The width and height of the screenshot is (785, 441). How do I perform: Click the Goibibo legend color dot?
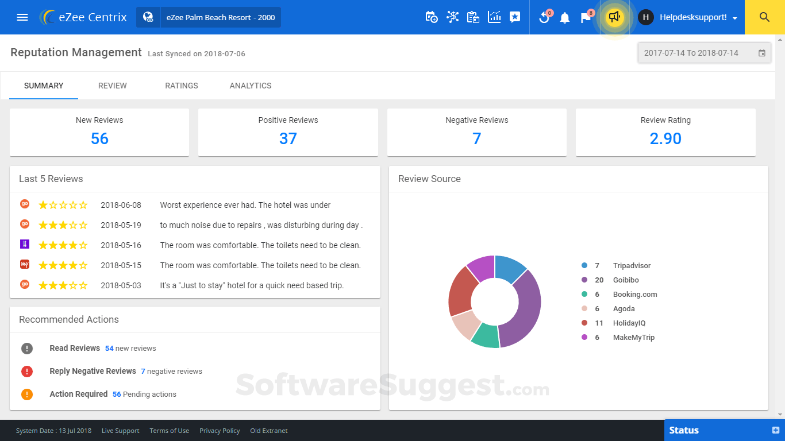(584, 280)
